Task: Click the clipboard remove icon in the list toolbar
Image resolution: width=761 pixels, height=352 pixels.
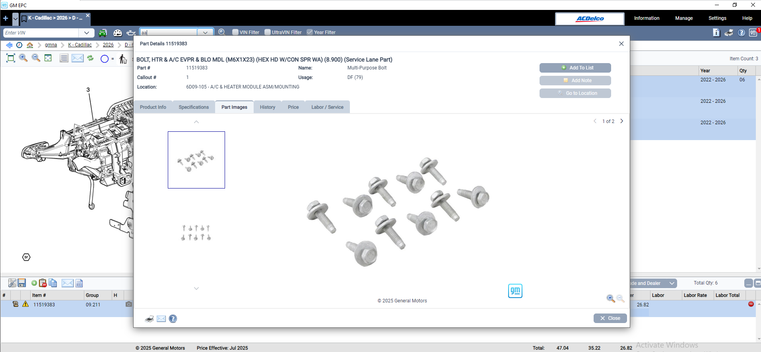Action: [43, 283]
